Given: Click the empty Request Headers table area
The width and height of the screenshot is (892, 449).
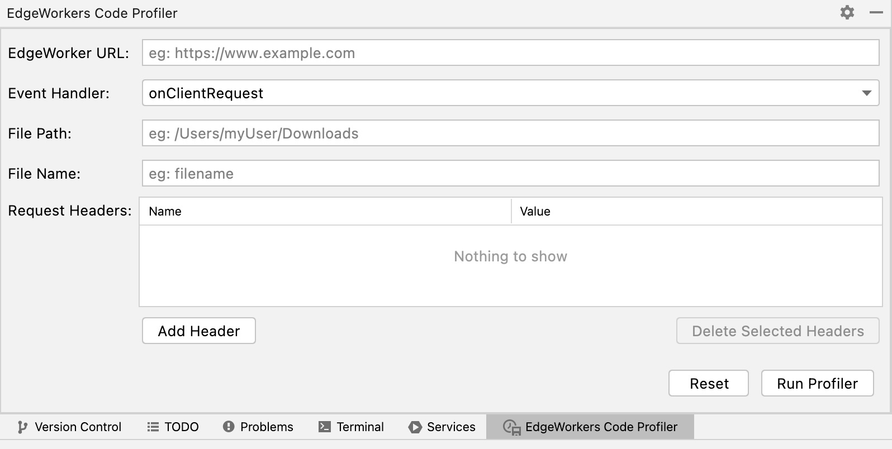Looking at the screenshot, I should pos(510,274).
